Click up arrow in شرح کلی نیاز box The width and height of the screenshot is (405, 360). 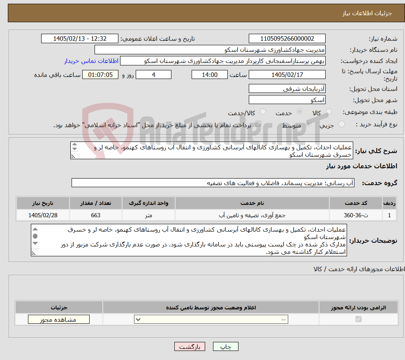75,144
